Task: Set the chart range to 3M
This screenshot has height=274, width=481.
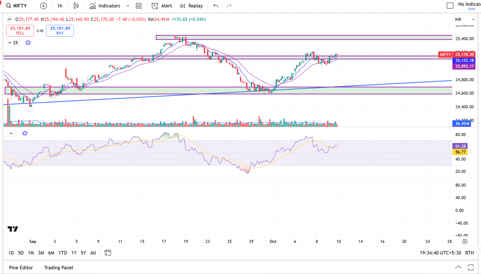Action: [x=41, y=253]
